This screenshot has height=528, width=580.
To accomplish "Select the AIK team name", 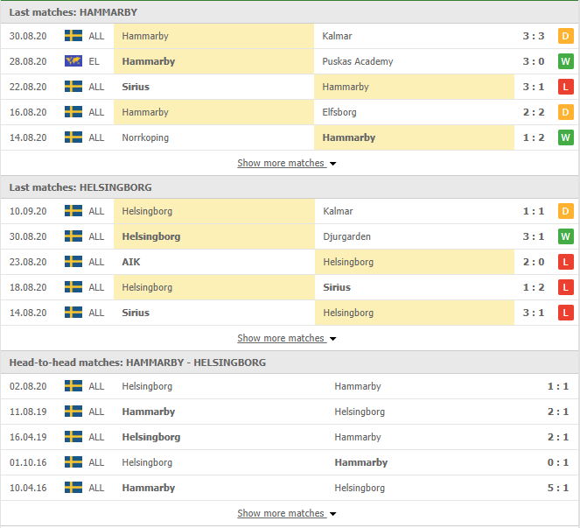I will (131, 262).
